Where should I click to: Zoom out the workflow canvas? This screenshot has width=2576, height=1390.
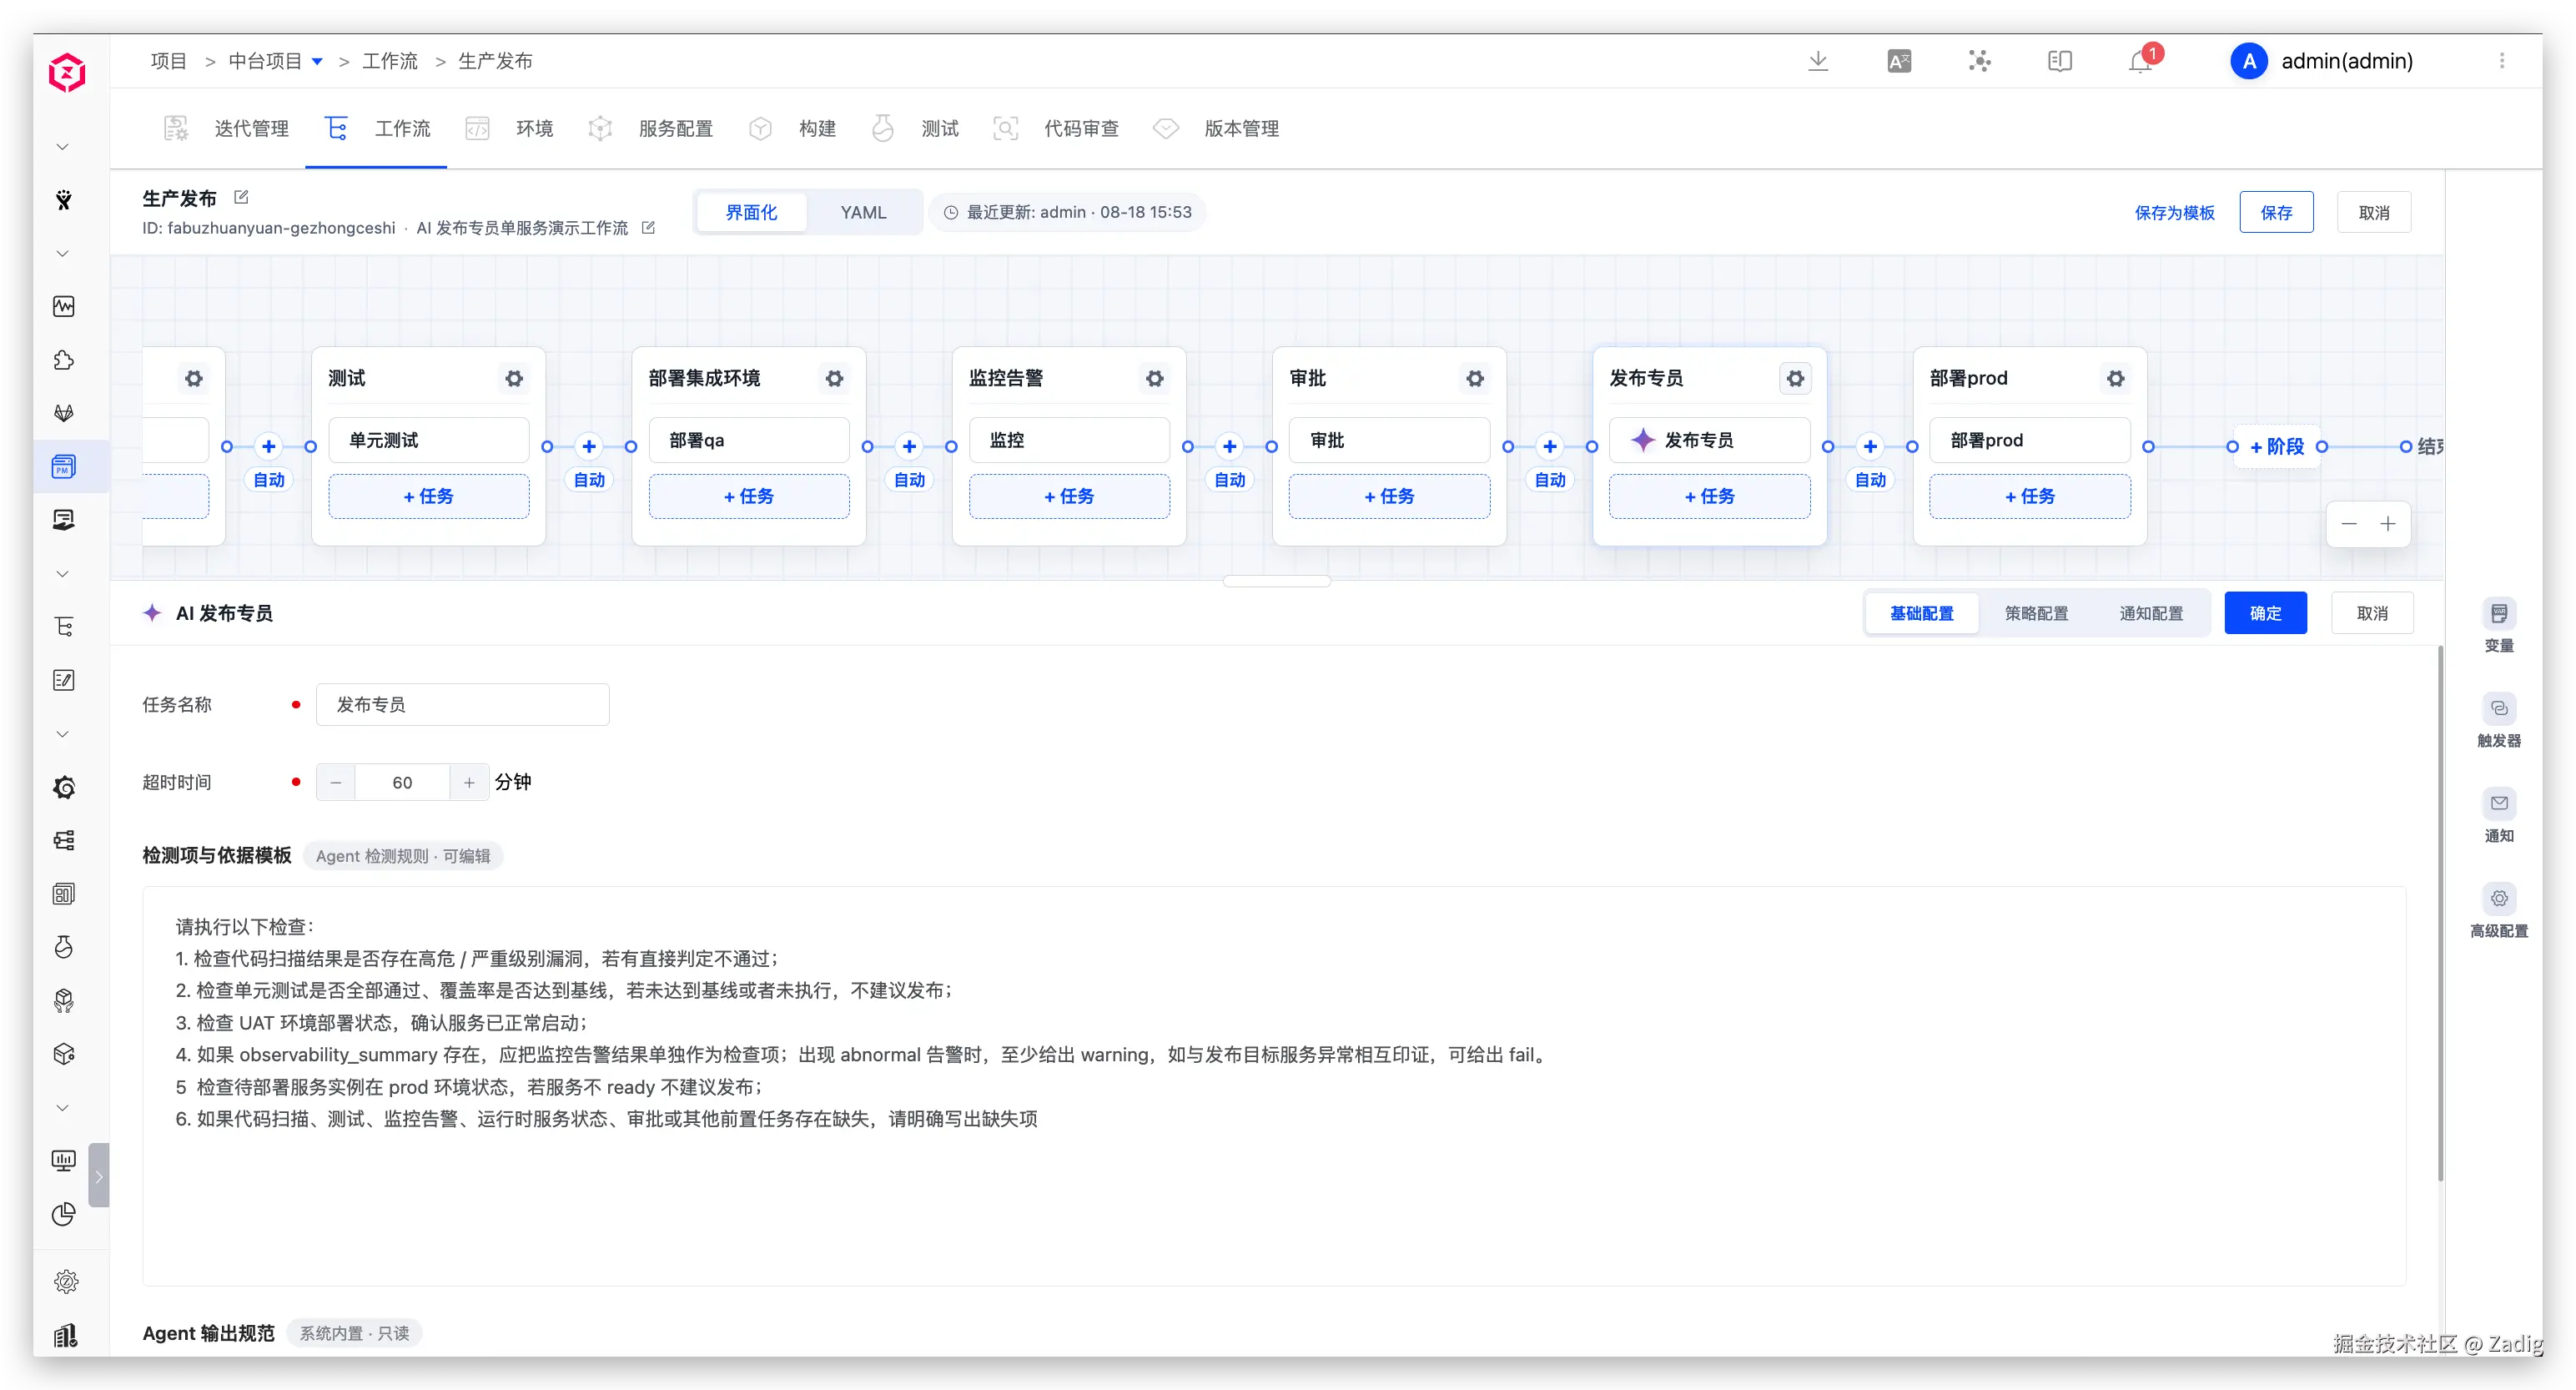[2349, 524]
